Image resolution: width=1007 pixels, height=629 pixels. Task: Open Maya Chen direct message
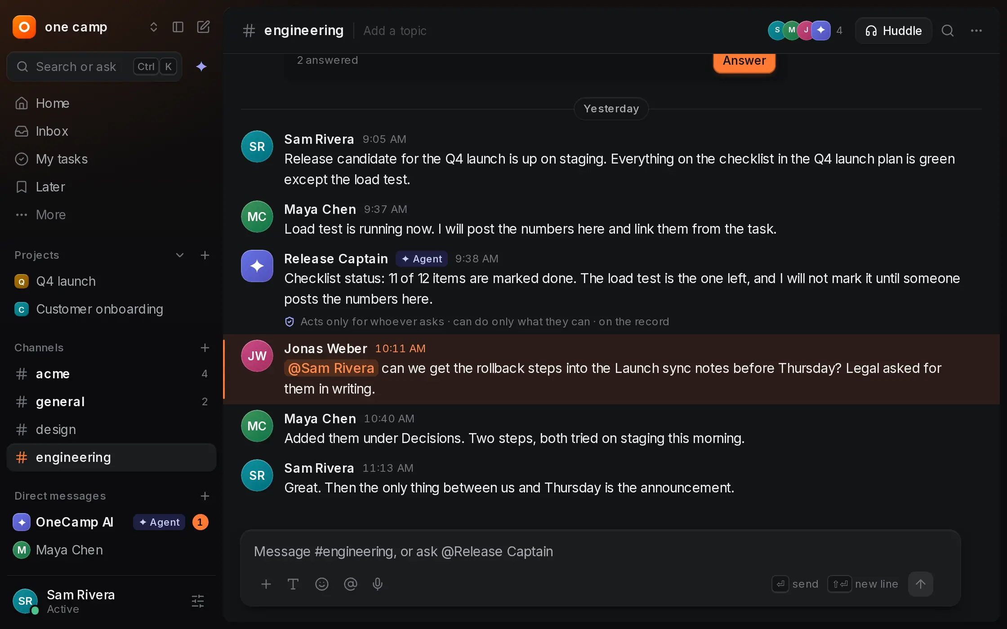(x=111, y=550)
